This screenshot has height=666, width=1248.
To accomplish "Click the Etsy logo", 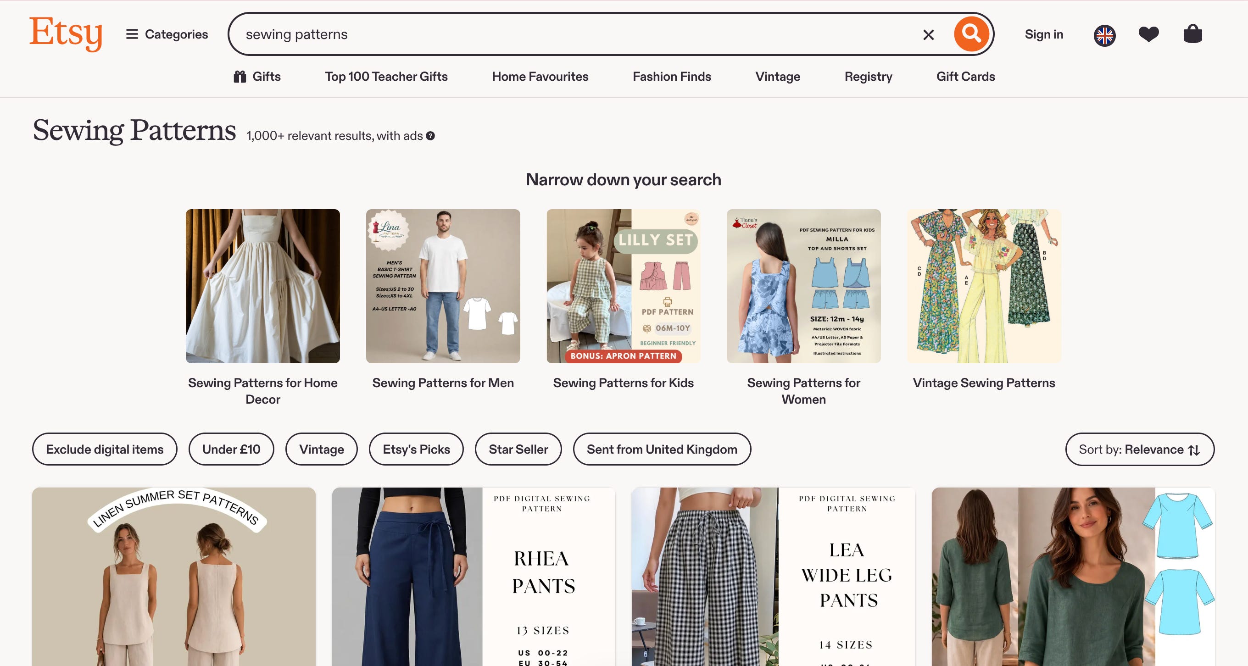I will 66,33.
